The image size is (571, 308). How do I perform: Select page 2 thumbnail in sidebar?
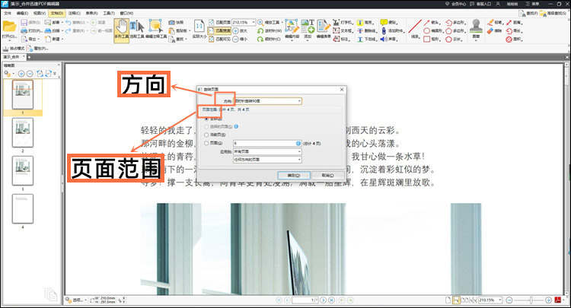click(x=23, y=132)
